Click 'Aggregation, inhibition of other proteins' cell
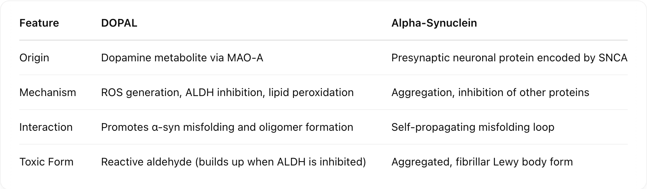The height and width of the screenshot is (189, 647). [490, 93]
